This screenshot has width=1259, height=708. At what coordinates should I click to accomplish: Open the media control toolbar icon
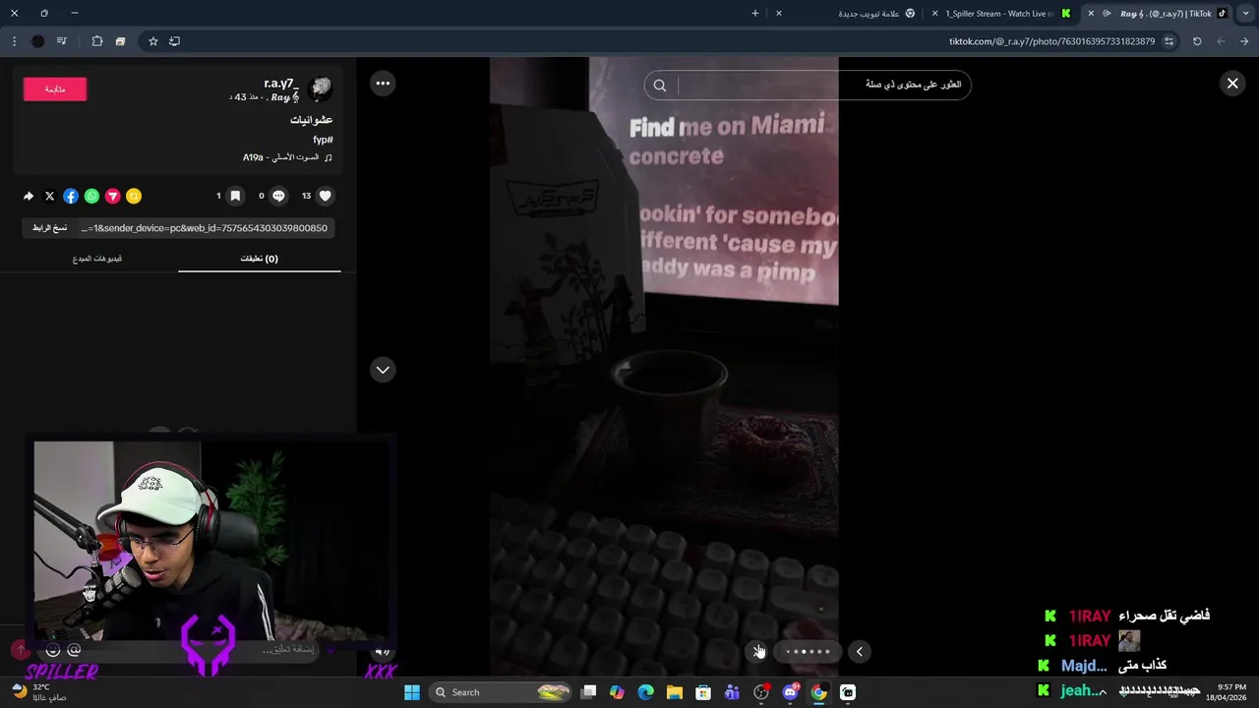point(62,41)
